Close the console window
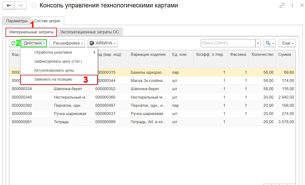Viewport: 305px width, 185px height. click(302, 6)
